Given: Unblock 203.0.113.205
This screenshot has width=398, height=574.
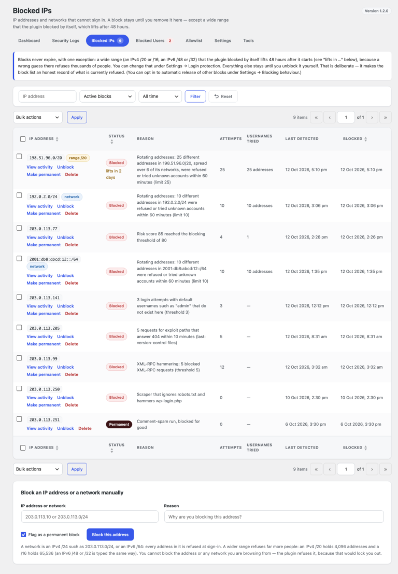Looking at the screenshot, I should 65,337.
